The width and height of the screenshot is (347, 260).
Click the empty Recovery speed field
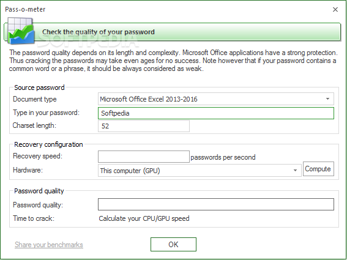[144, 157]
